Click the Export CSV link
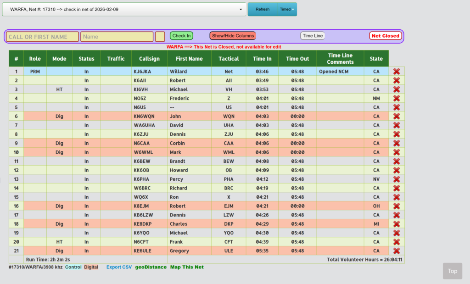 click(119, 267)
